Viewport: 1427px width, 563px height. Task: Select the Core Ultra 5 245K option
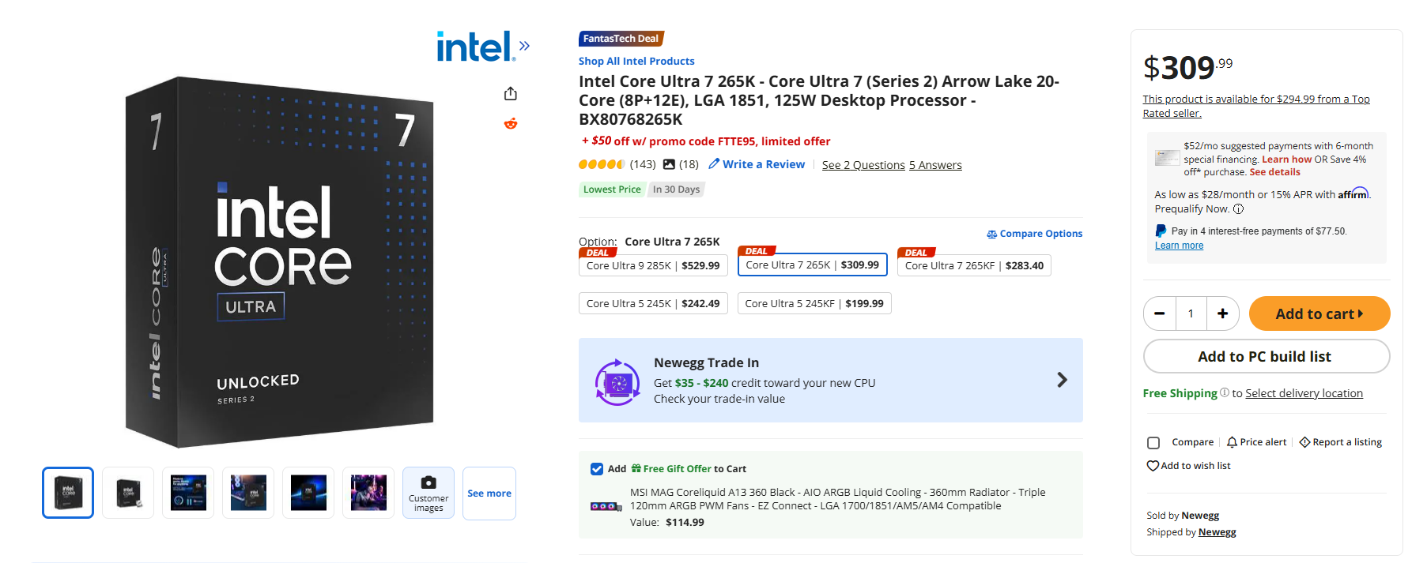point(653,302)
